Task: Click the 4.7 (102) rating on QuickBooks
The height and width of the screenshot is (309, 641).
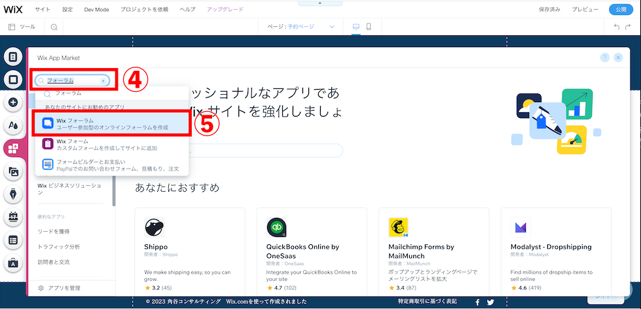Action: click(x=282, y=288)
